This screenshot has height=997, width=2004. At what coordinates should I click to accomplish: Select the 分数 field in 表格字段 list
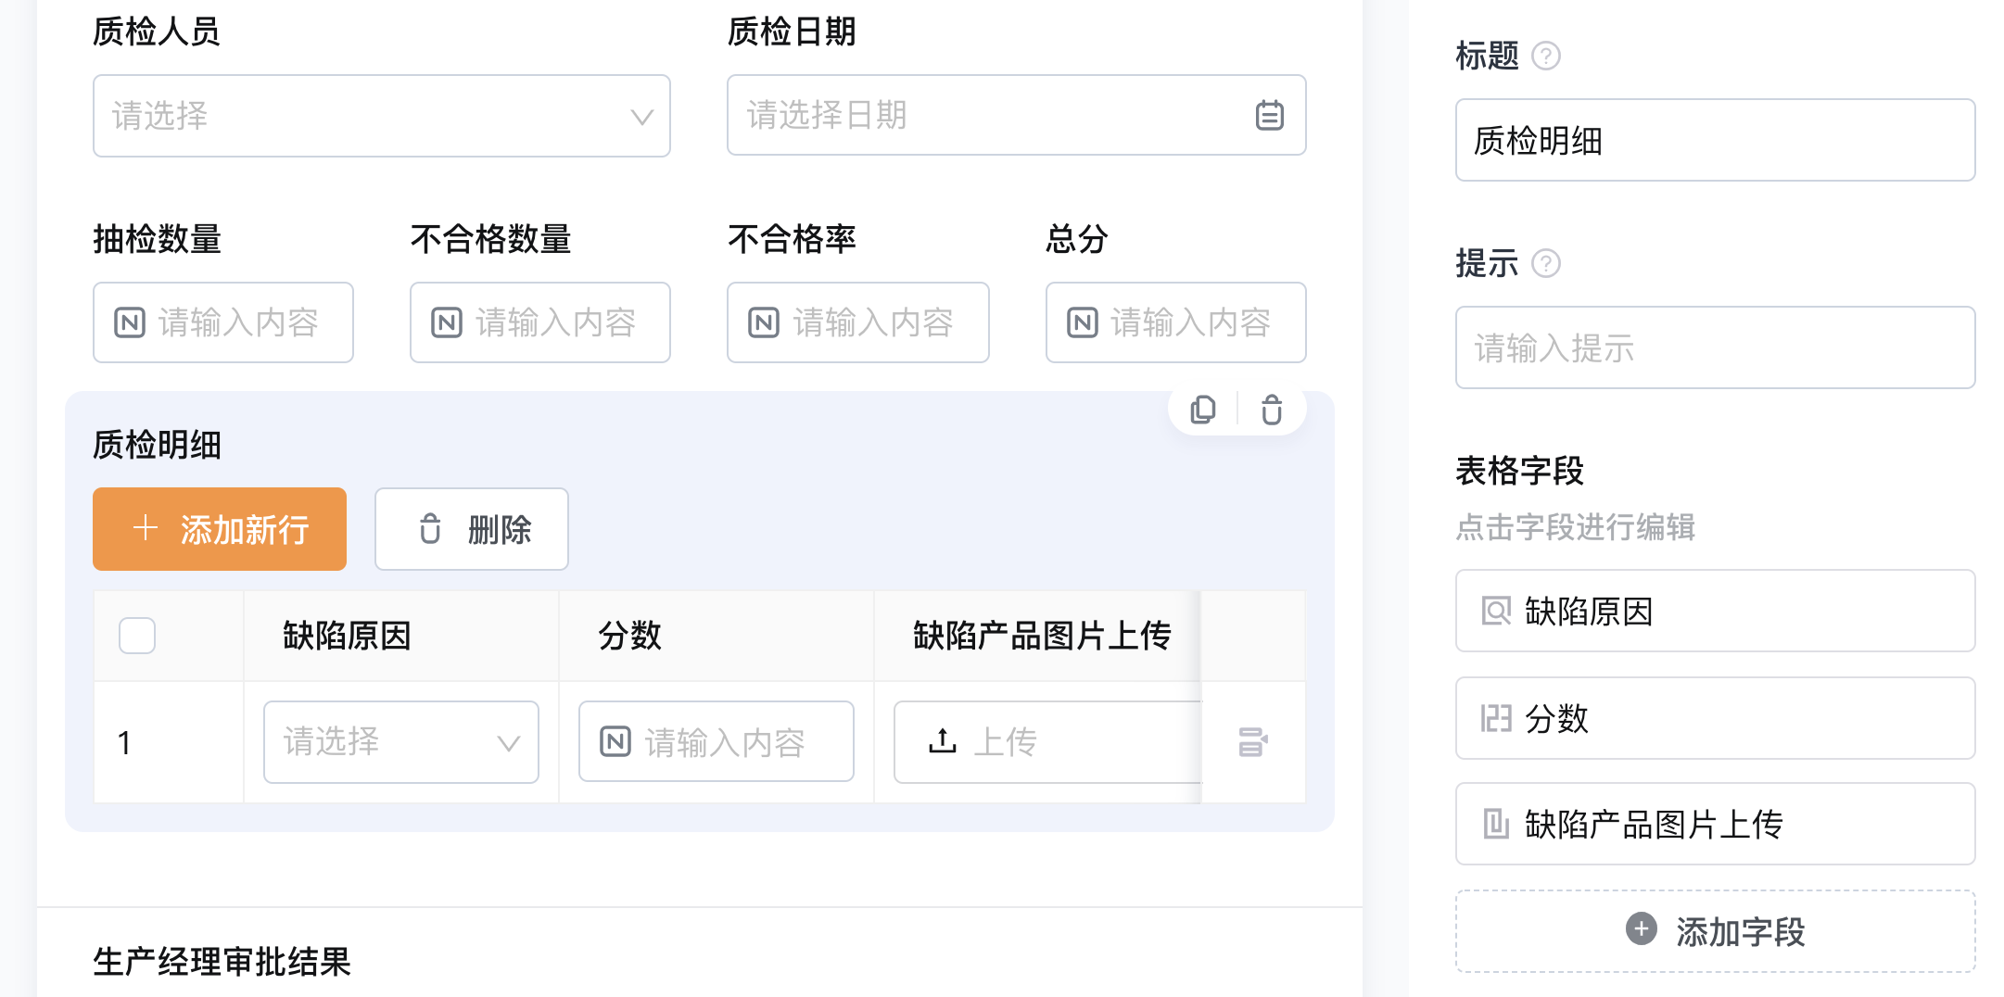[1715, 718]
